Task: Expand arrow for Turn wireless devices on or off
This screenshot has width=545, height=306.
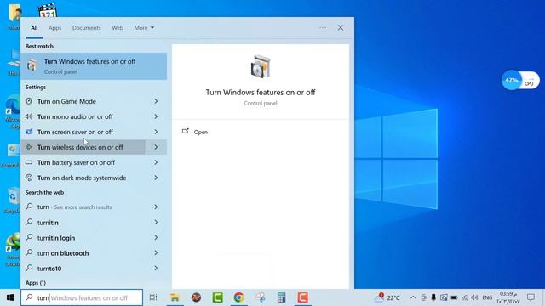Action: click(156, 147)
